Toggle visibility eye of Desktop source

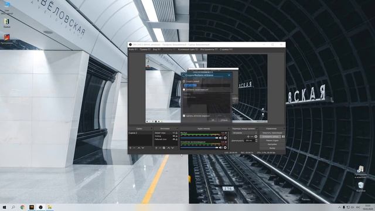click(x=174, y=136)
